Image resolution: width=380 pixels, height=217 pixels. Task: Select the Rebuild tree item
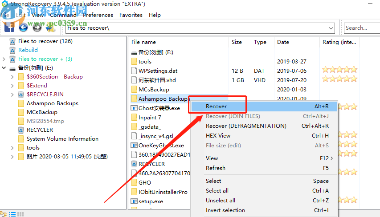[28, 50]
